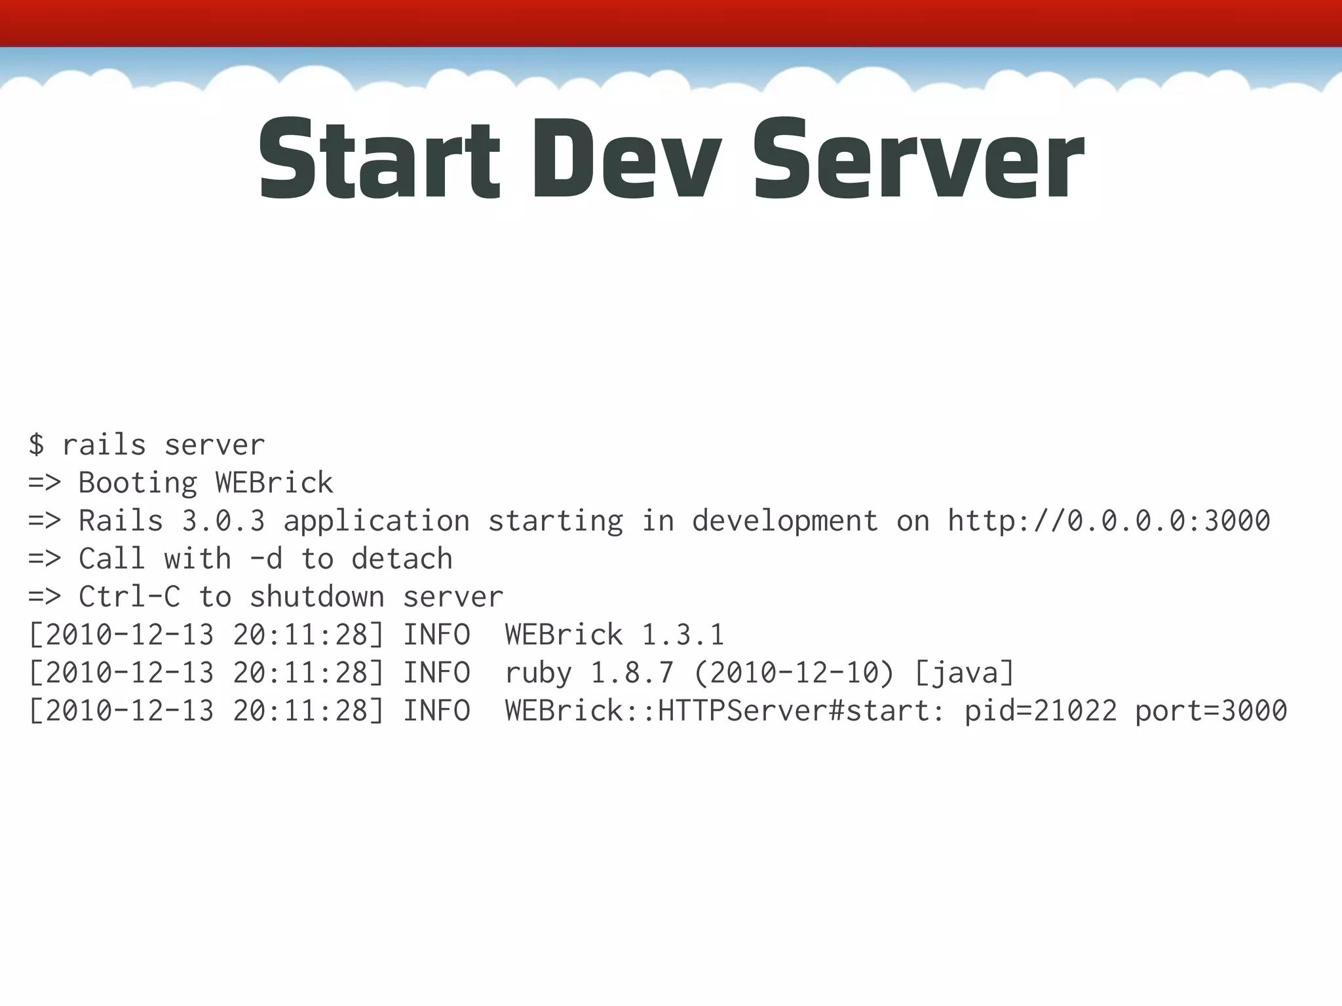Click the 'Booting WEBrick' output line
This screenshot has width=1342, height=1006.
(205, 483)
